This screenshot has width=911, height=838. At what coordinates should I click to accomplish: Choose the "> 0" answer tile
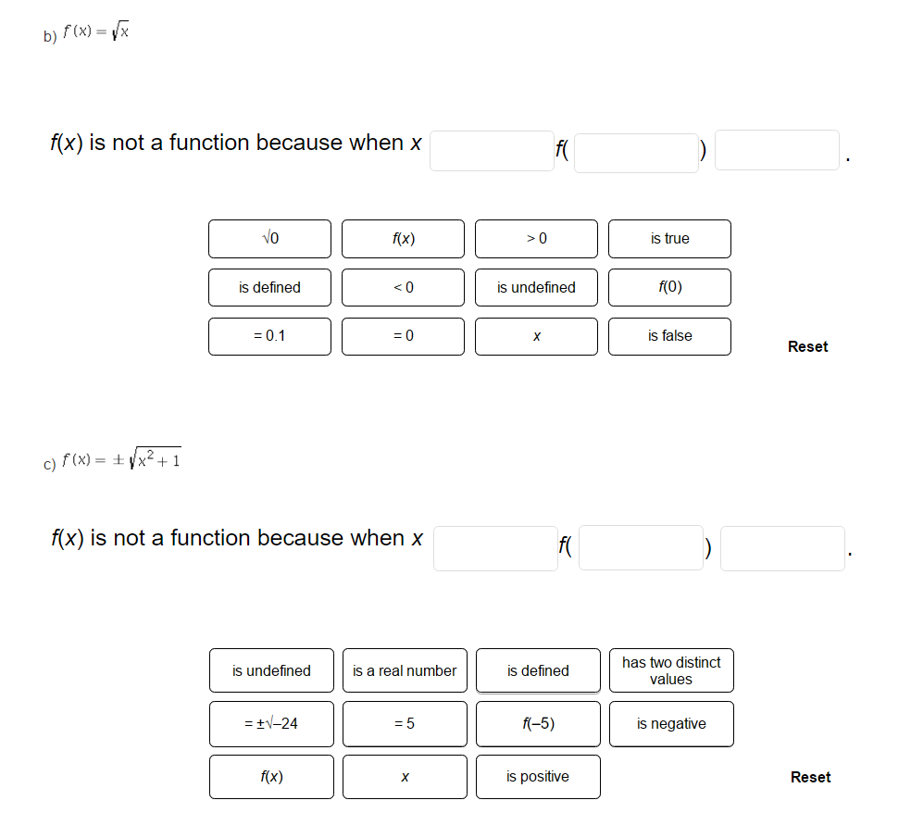(x=536, y=239)
